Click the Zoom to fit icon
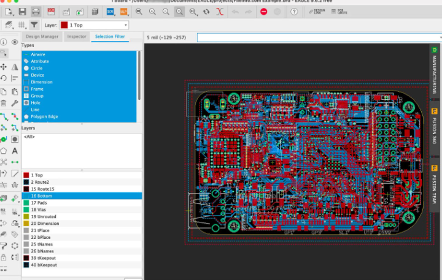Screen dimensions: 442x280 point(139,12)
